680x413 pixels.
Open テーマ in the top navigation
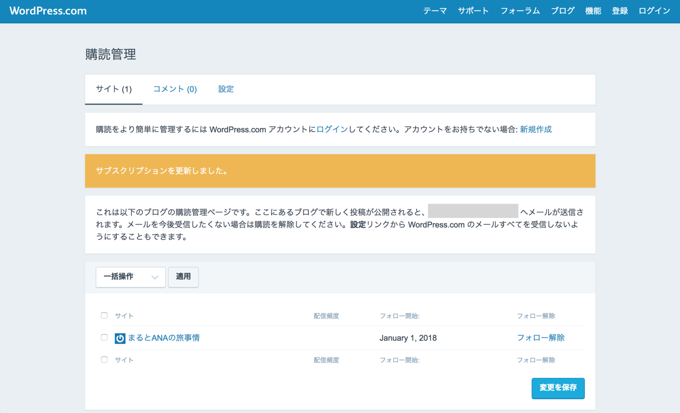click(x=435, y=11)
